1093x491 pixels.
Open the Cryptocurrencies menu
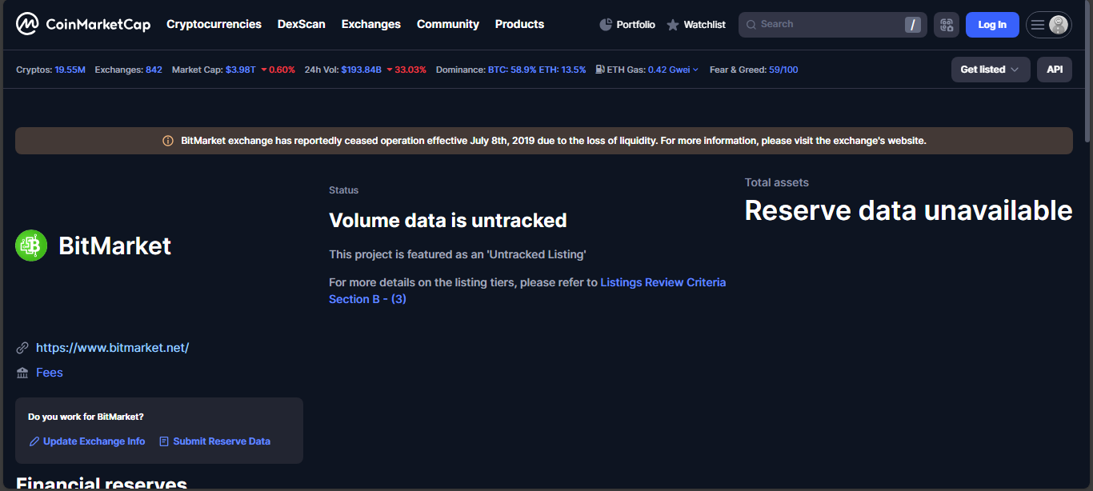tap(214, 24)
